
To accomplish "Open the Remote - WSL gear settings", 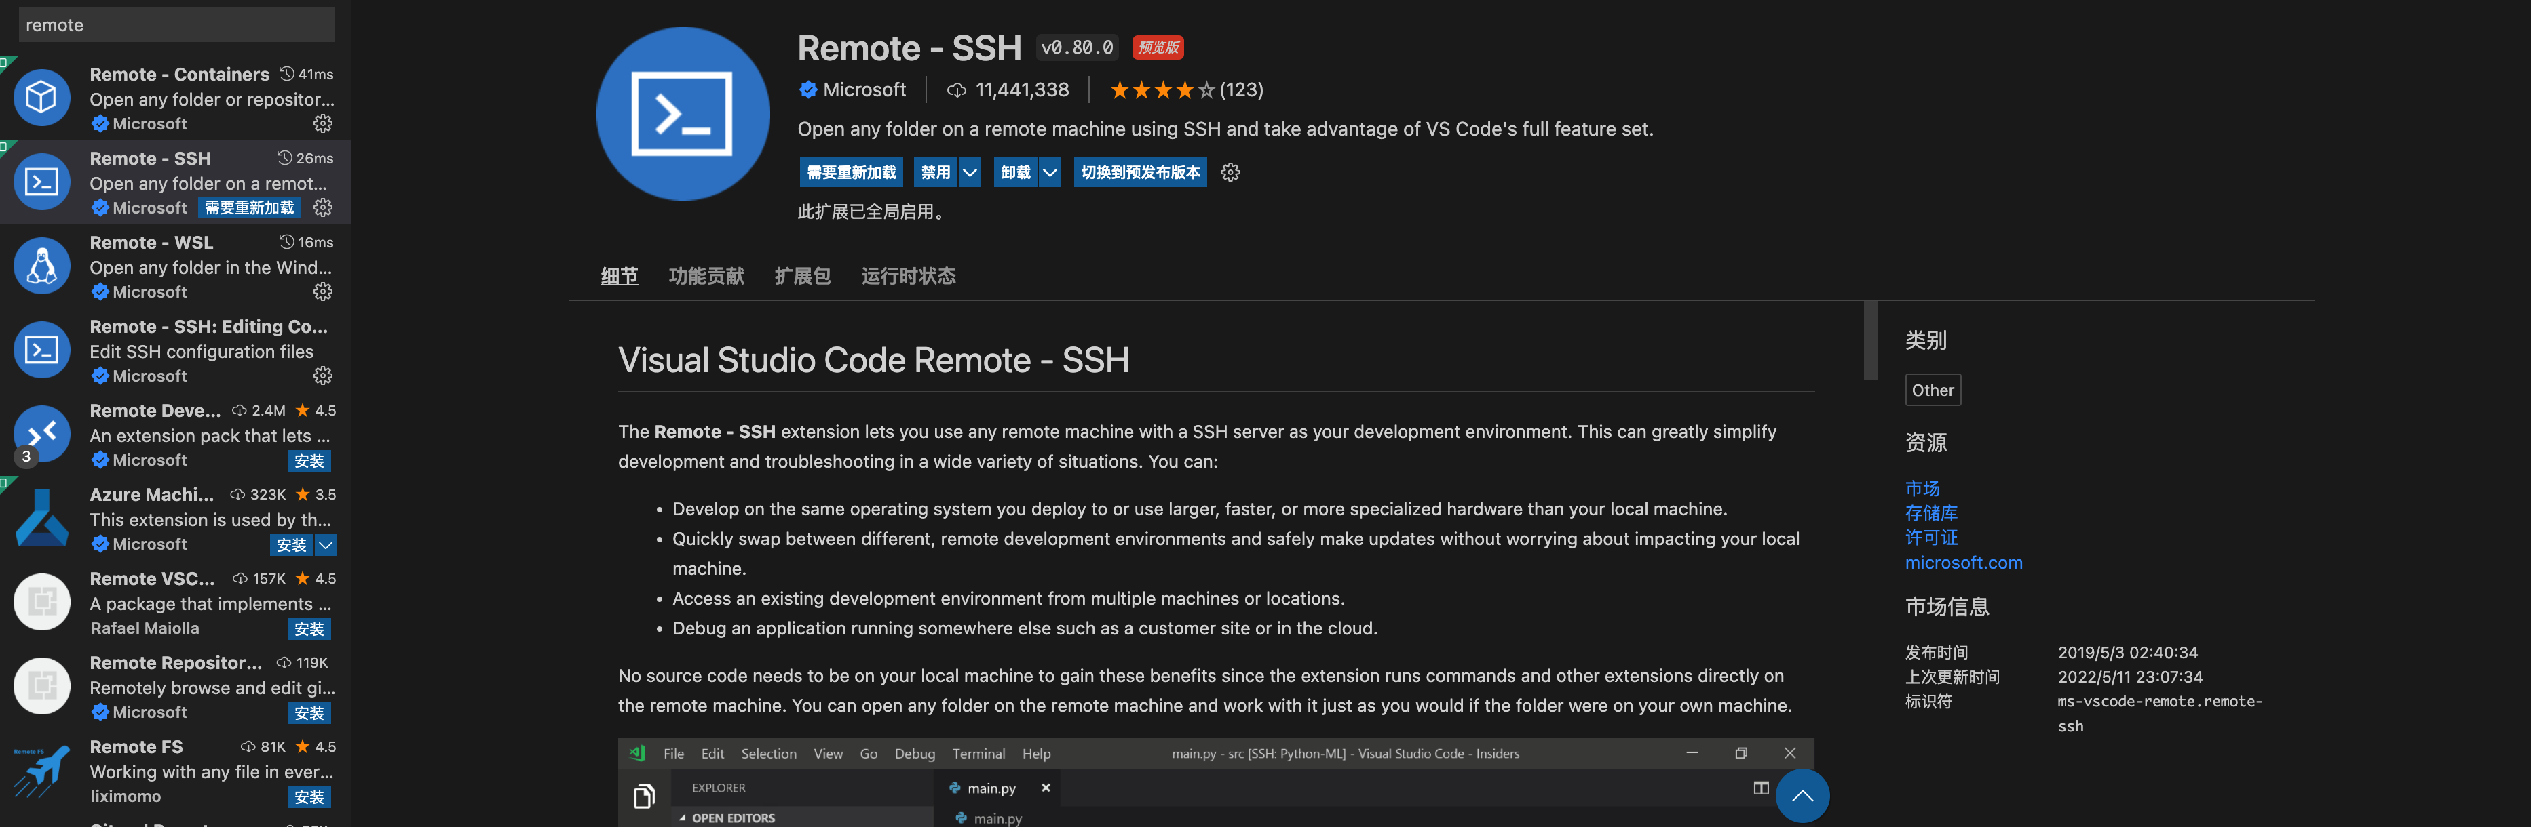I will tap(322, 292).
